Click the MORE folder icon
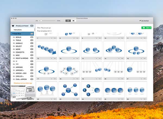Image resolution: width=163 pixels, height=119 pixels. tap(14, 49)
